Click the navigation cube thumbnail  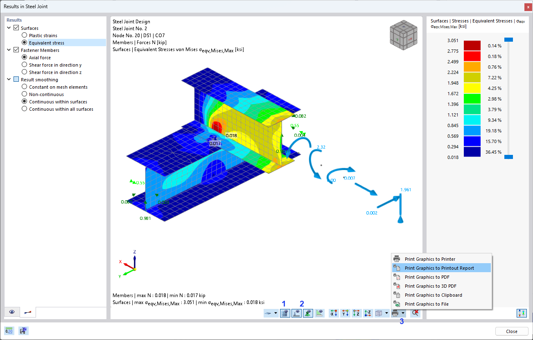tap(404, 35)
